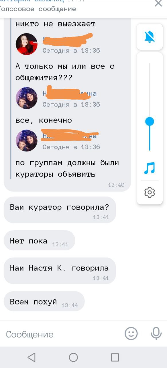This screenshot has height=368, width=167.
Task: Tap the blue music note icon
Action: click(149, 168)
